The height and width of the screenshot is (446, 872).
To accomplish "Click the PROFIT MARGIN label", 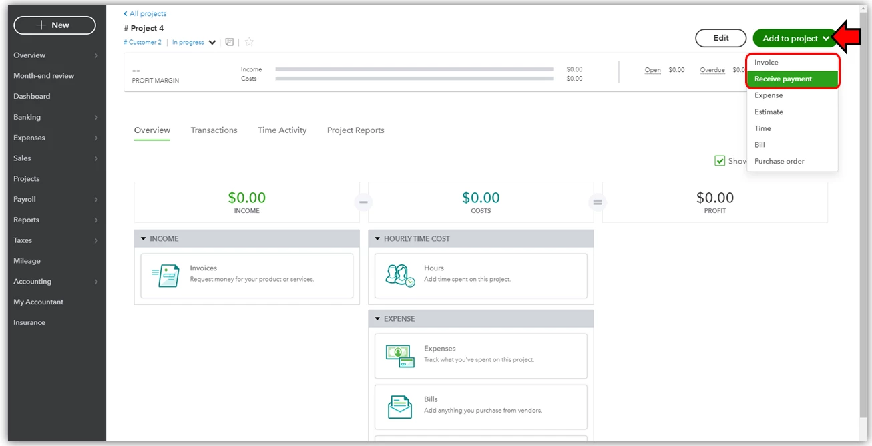I will coord(156,81).
